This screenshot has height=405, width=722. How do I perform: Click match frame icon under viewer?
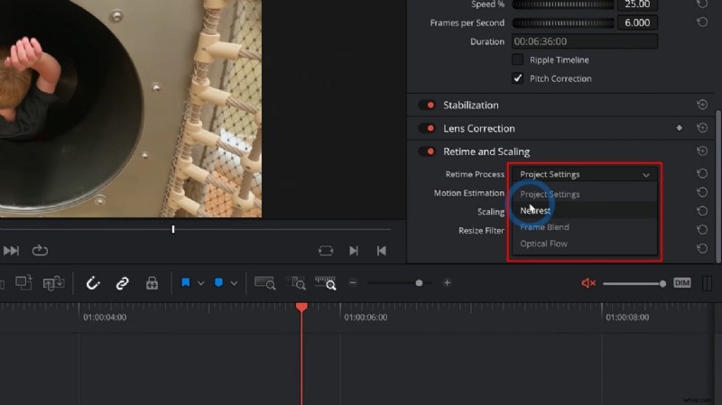[x=326, y=251]
